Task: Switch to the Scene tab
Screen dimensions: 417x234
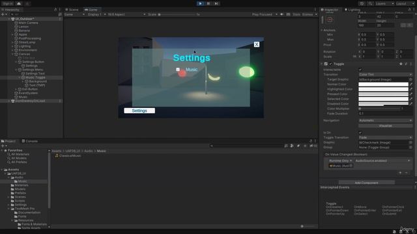Action: tap(72, 10)
